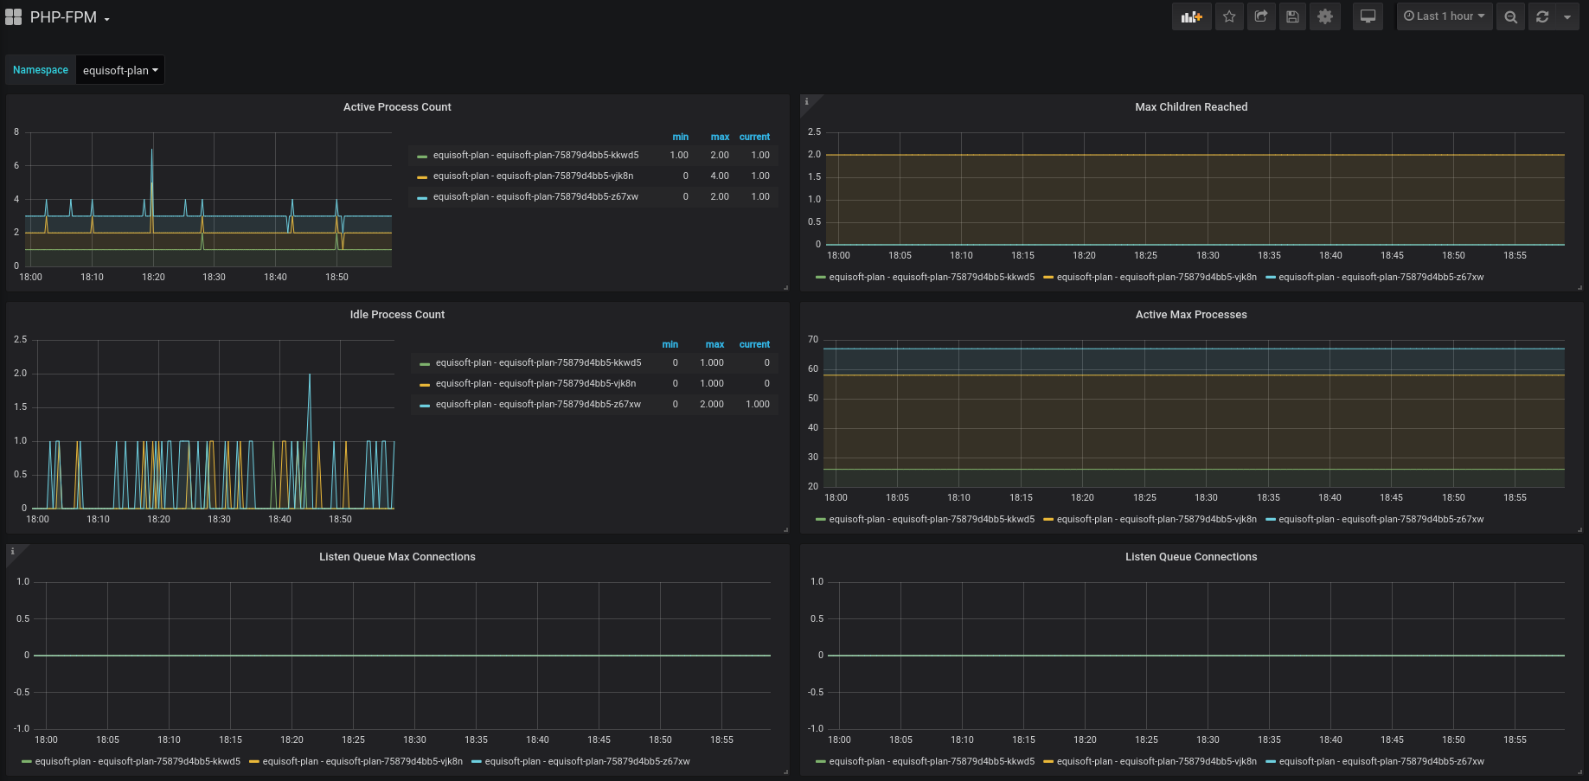Image resolution: width=1589 pixels, height=781 pixels.
Task: Toggle vjk8n series in Idle Process Count legend
Action: pos(535,384)
